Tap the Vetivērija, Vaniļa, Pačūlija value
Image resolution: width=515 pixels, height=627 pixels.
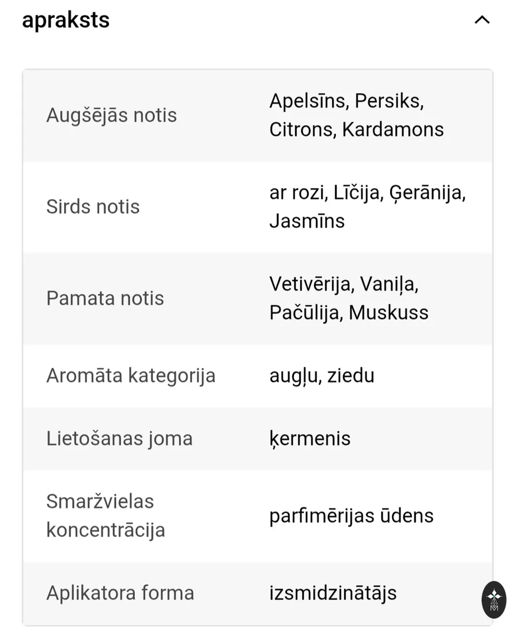349,298
